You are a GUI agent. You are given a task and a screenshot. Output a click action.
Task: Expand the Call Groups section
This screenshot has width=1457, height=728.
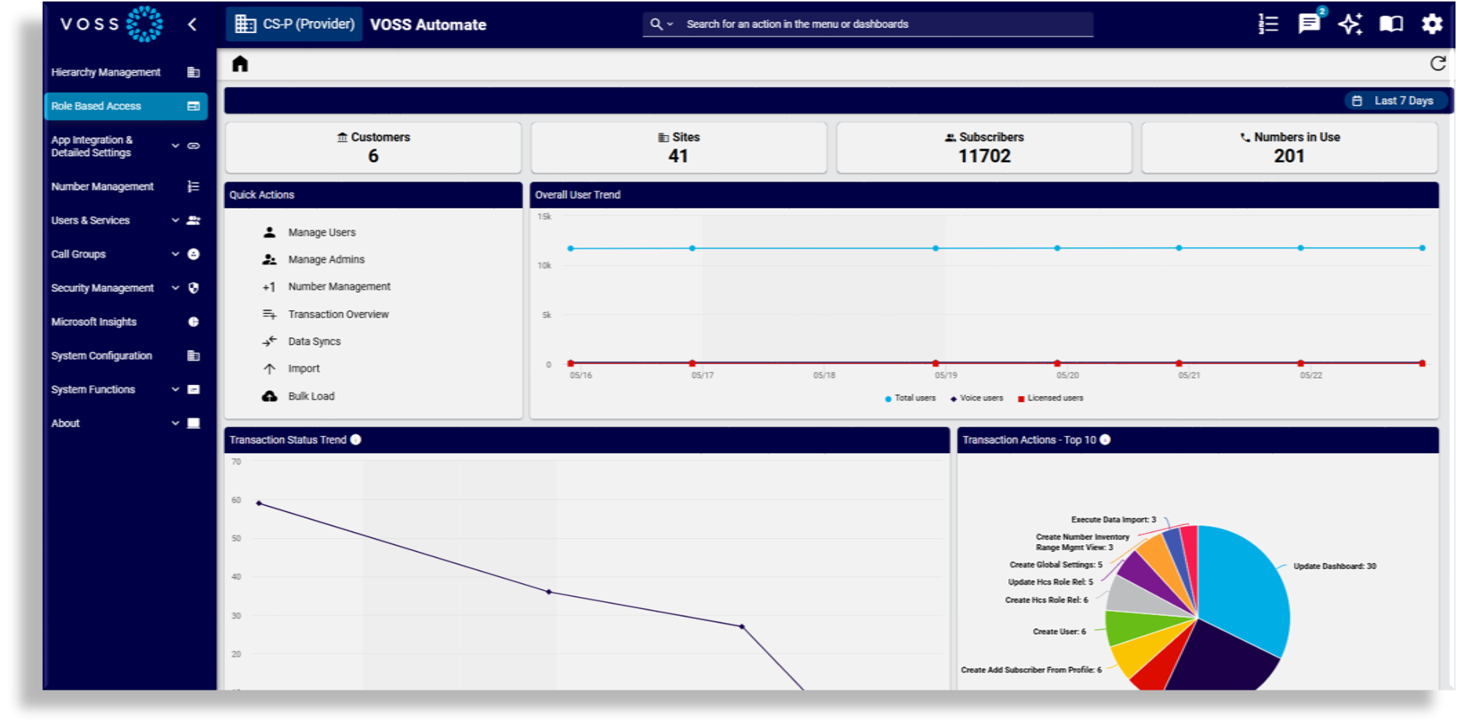coord(78,254)
